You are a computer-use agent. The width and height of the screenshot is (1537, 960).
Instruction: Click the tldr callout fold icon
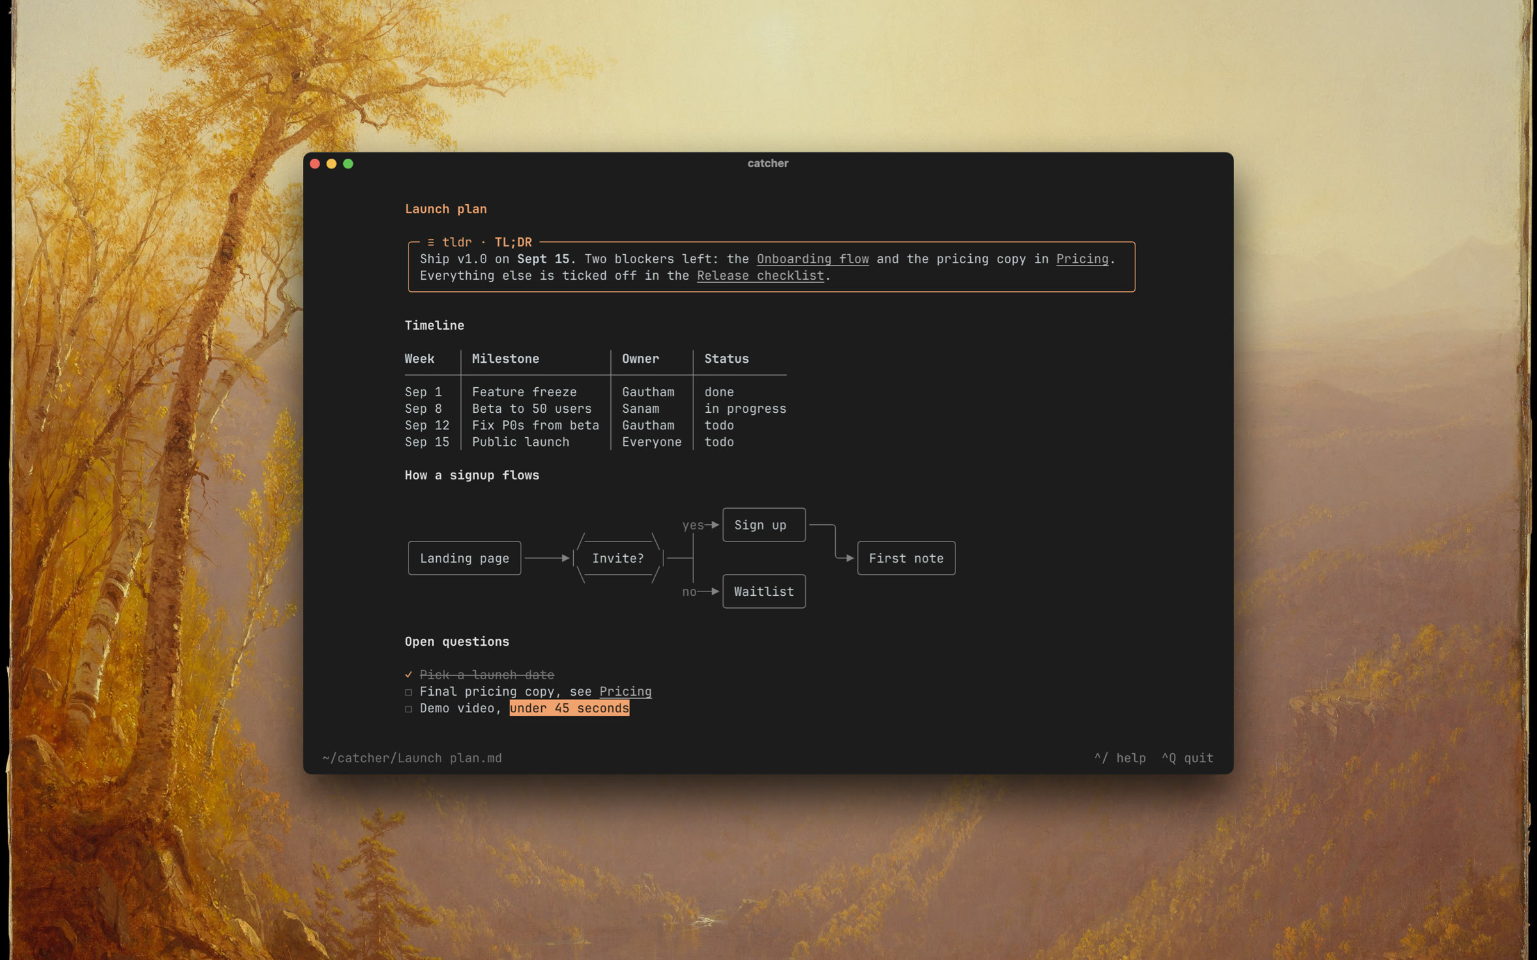pyautogui.click(x=431, y=243)
